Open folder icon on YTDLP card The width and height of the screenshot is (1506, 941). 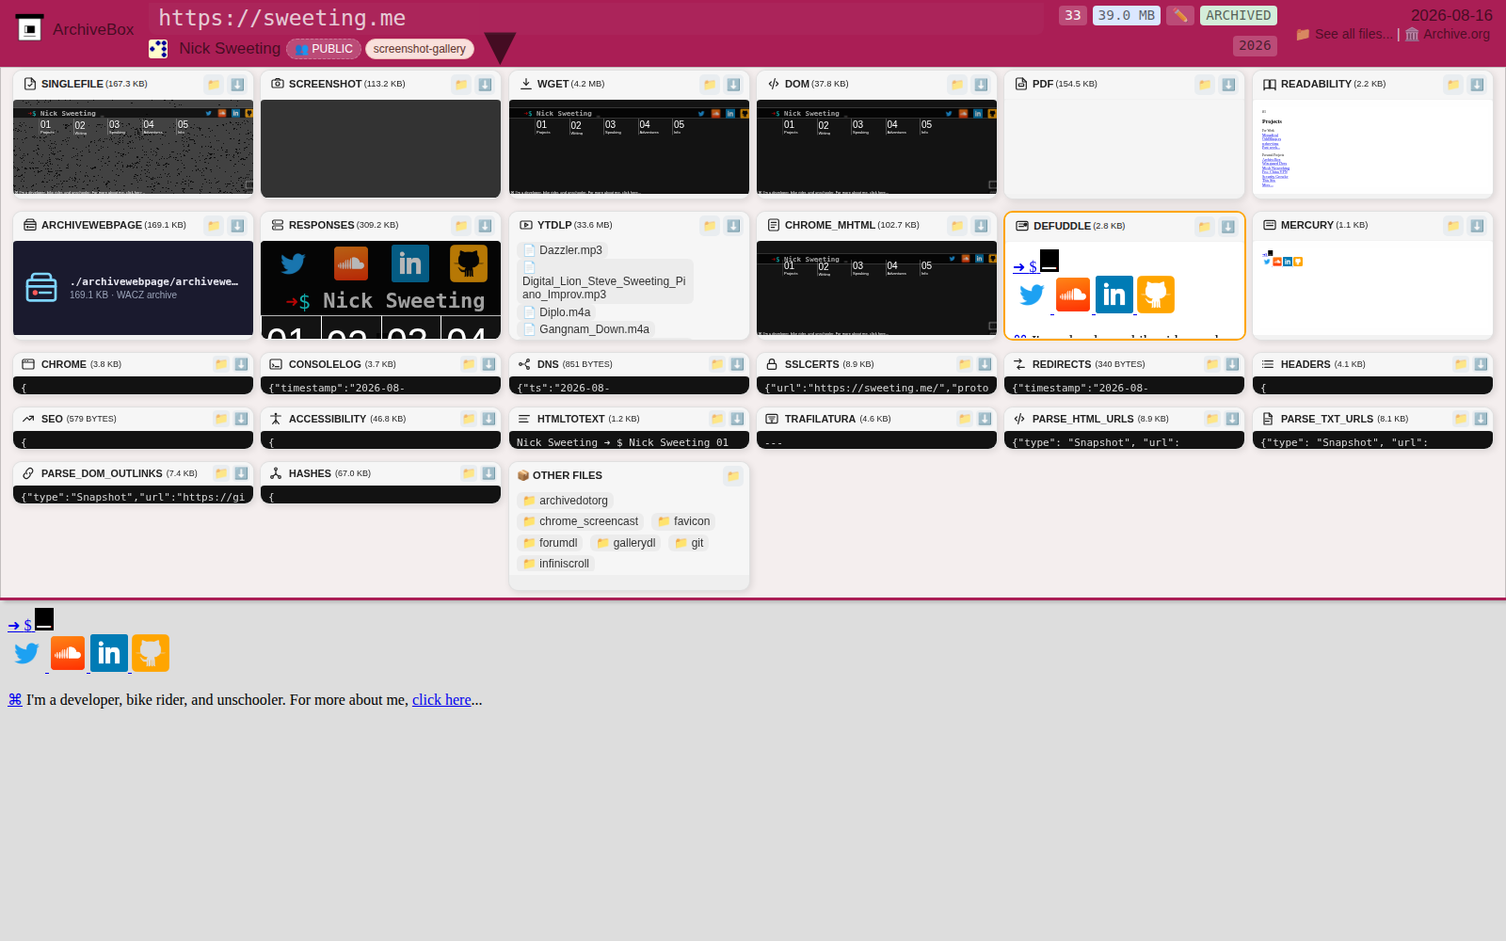pyautogui.click(x=710, y=226)
